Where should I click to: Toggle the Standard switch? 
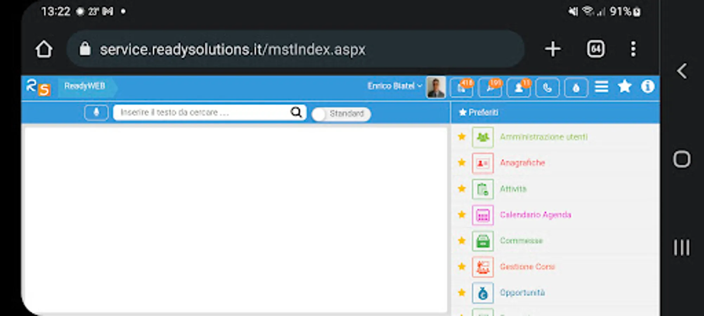coord(341,114)
